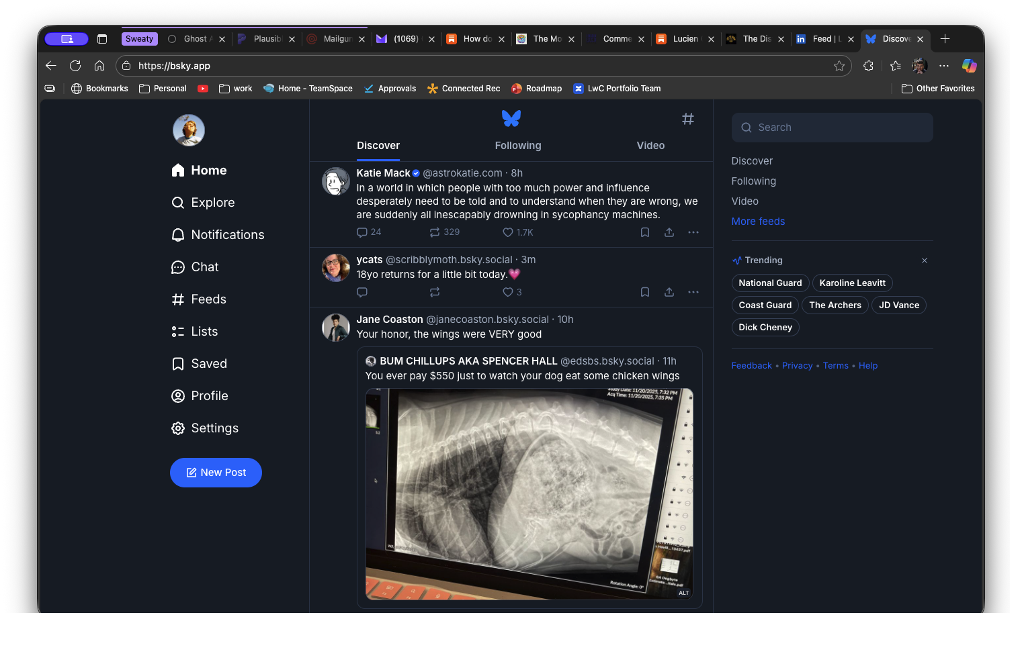This screenshot has height=668, width=1022.
Task: Expand the work bookmarks folder
Action: coord(236,89)
